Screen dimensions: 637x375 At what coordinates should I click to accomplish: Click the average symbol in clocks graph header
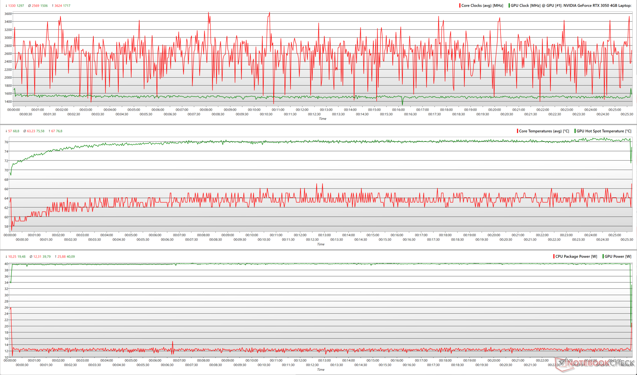point(30,6)
